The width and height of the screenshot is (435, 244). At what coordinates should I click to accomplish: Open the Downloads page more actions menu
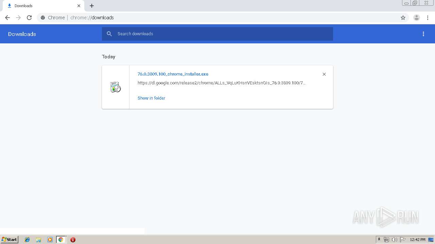tap(423, 34)
